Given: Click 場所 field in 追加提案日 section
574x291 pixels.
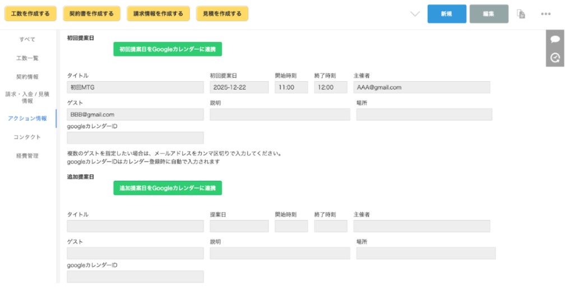Looking at the screenshot, I should click(x=426, y=254).
